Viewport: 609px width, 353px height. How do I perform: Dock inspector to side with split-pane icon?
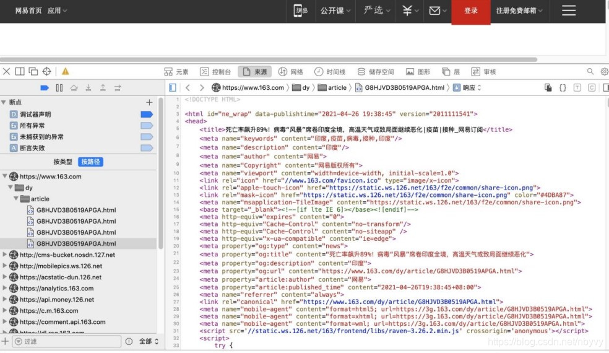click(20, 72)
